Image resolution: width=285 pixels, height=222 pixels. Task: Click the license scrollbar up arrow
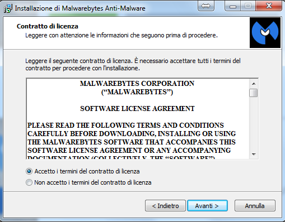coord(254,84)
